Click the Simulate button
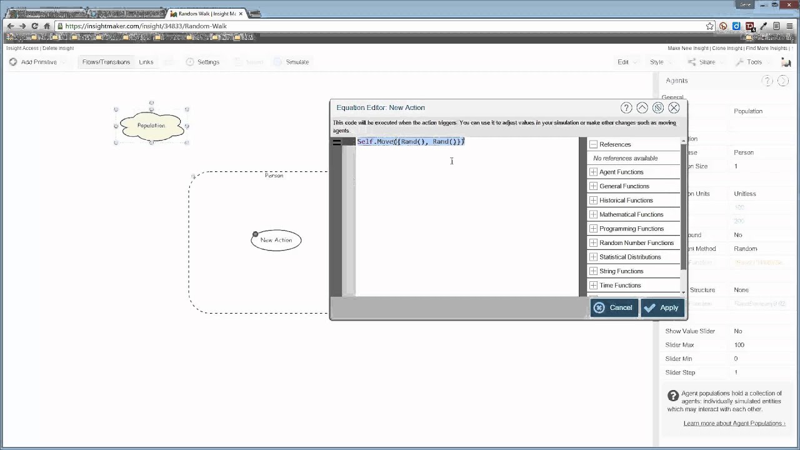 tap(291, 62)
